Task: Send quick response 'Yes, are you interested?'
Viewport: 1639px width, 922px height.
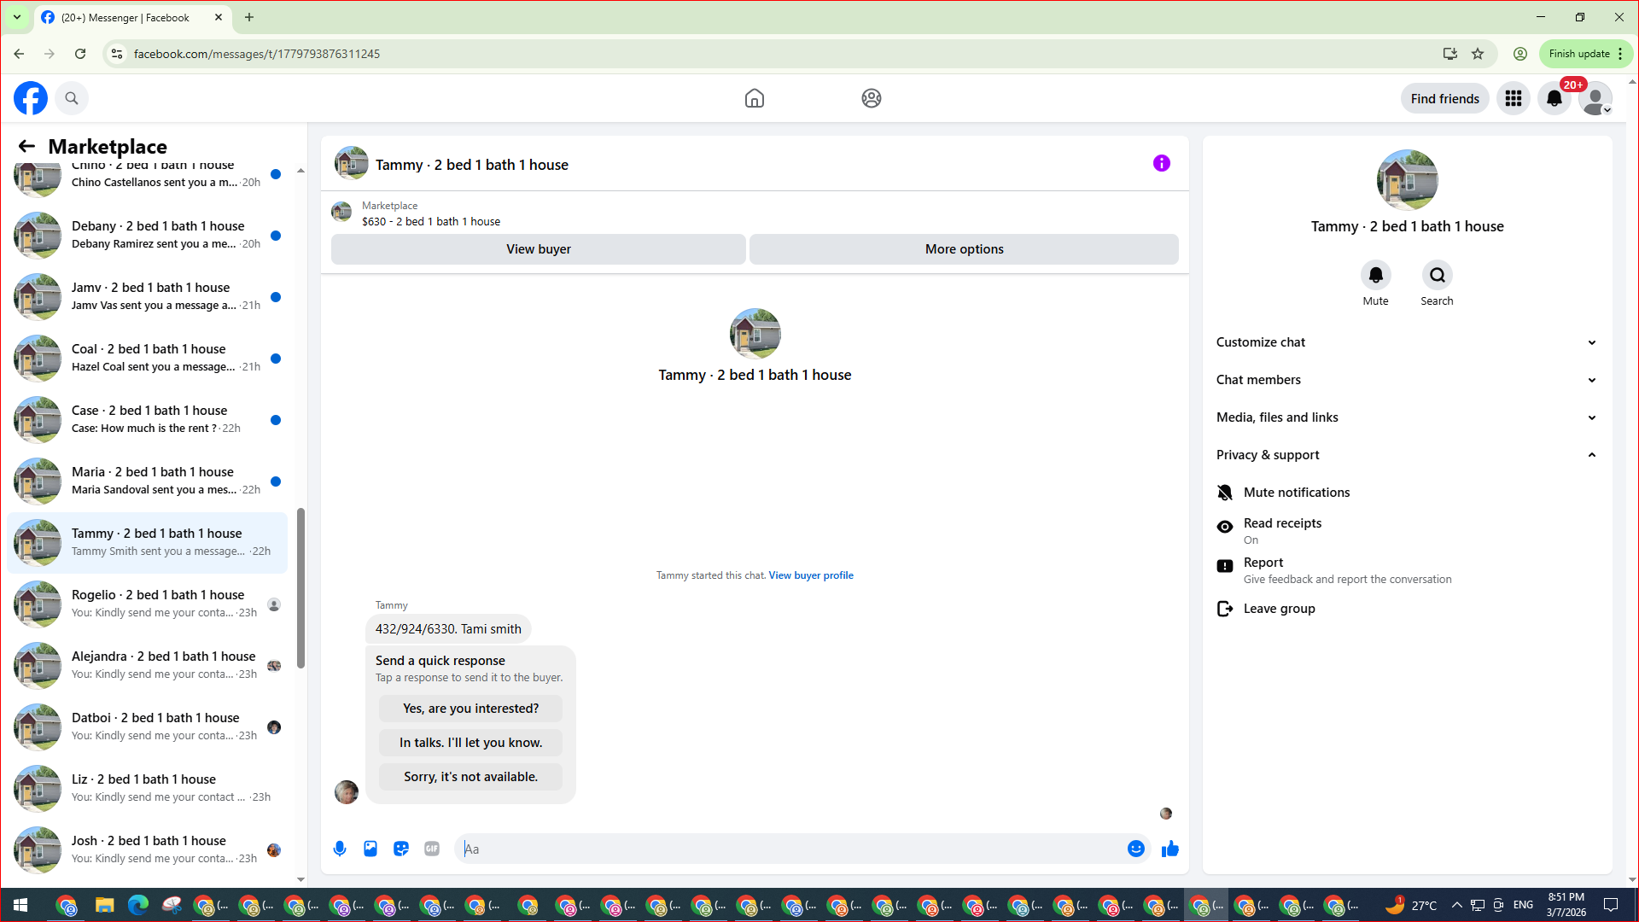Action: 471,709
